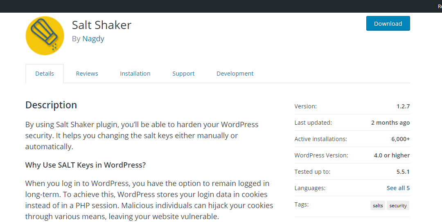Screen dimensions: 442x222
Task: Switch to the Reviews tab
Action: pyautogui.click(x=87, y=74)
